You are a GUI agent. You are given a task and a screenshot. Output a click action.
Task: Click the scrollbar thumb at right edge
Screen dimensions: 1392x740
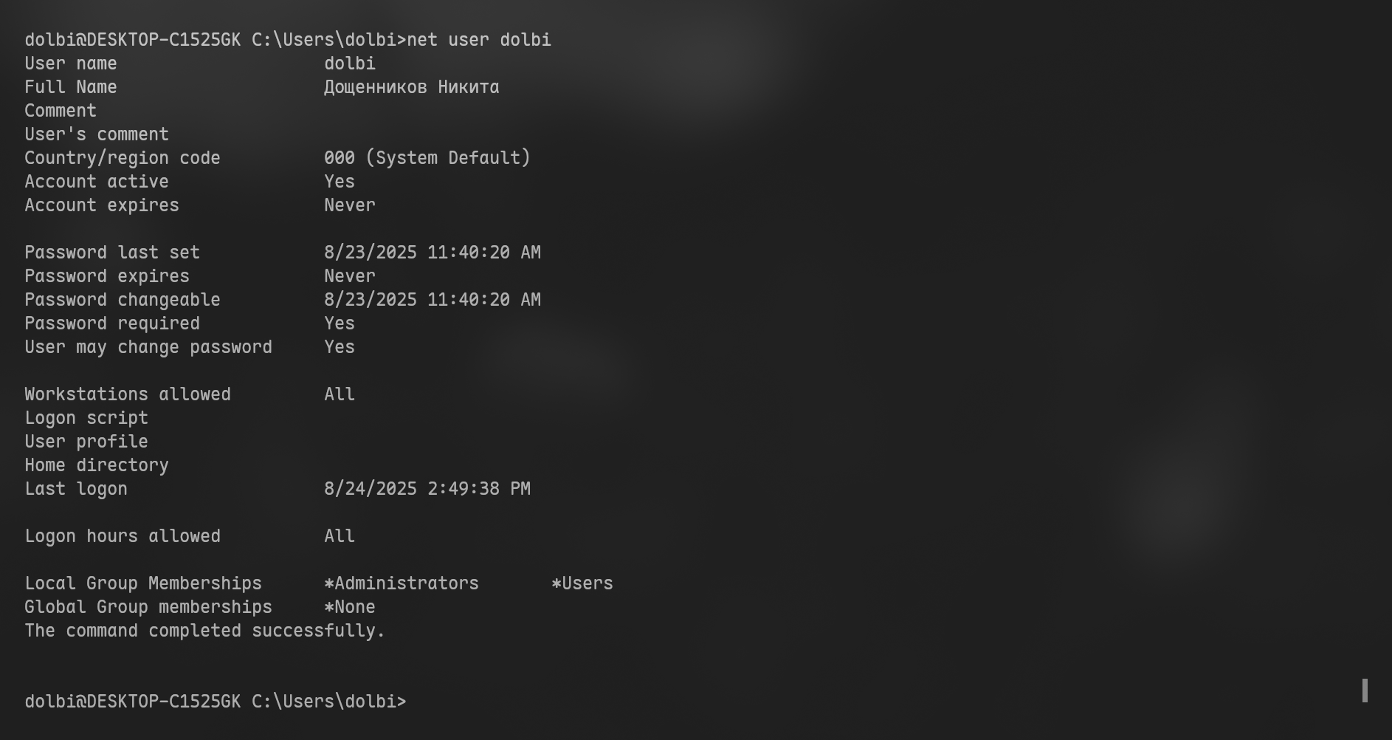pos(1365,691)
